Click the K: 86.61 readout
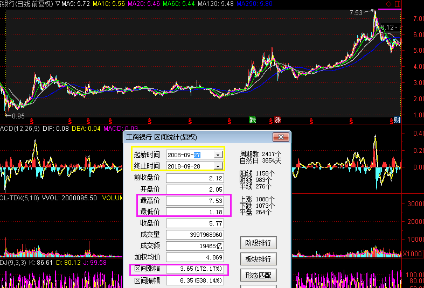Viewport: 424px width, 288px height. click(x=41, y=263)
